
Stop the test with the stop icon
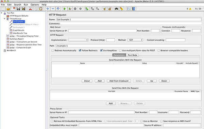75,9
